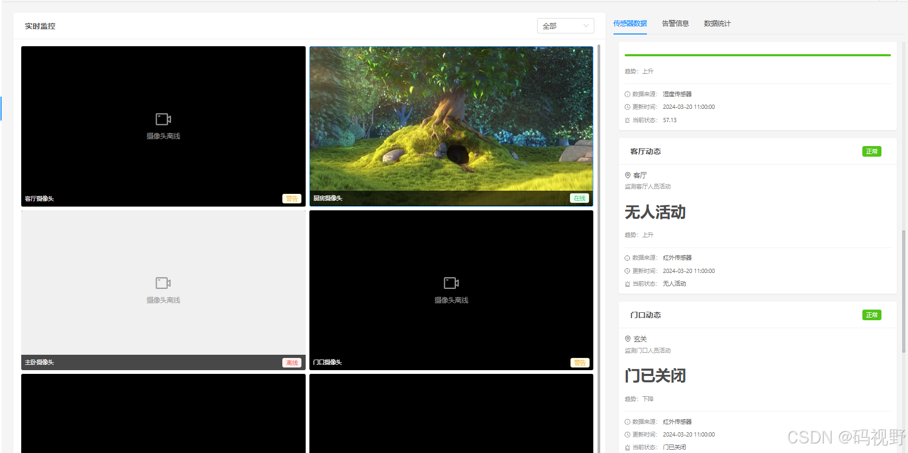This screenshot has width=908, height=453.
Task: Click the 主卧摄像头 label
Action: coord(39,362)
